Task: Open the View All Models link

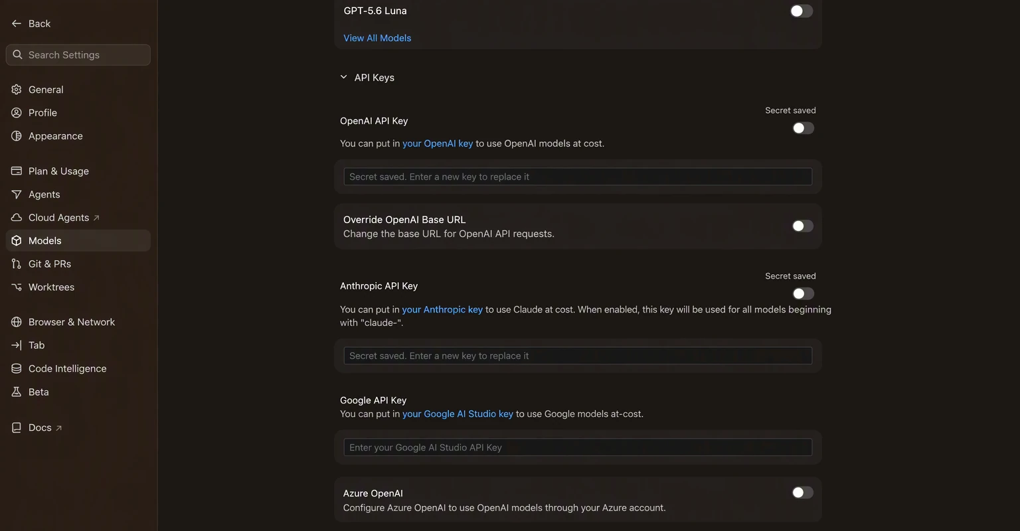Action: 377,38
